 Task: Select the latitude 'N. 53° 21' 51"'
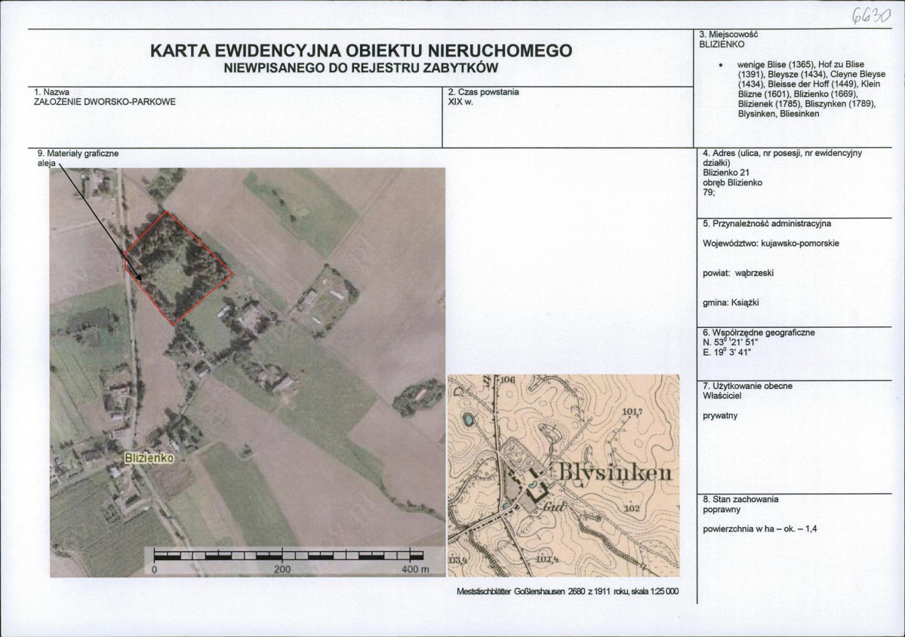coord(730,342)
